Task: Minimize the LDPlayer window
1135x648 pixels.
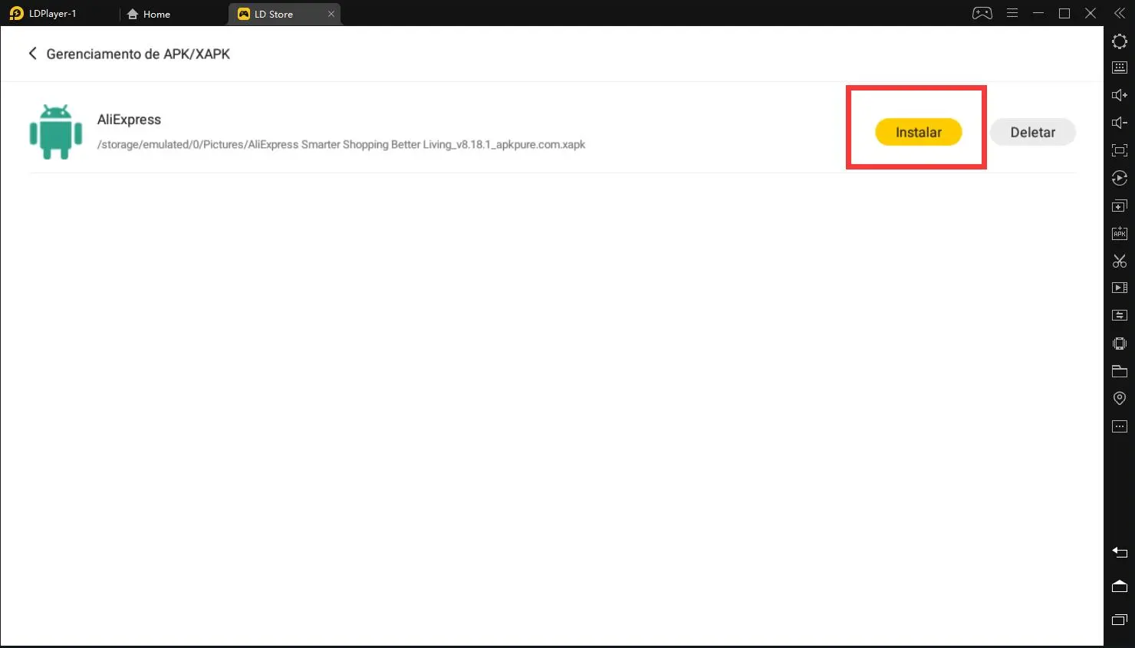Action: [x=1038, y=13]
